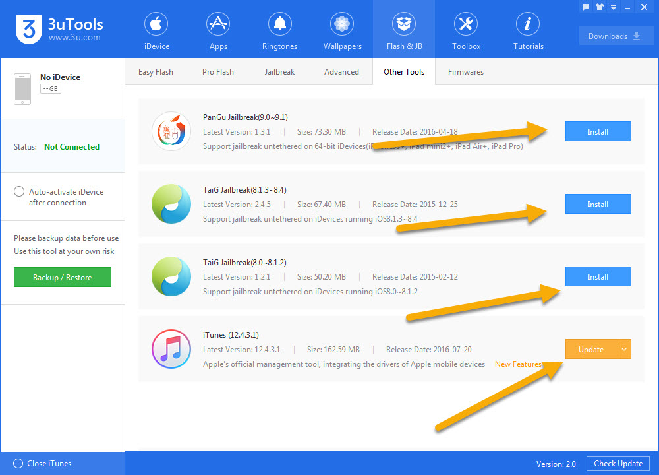
Task: Open the Downloads manager
Action: click(x=616, y=36)
